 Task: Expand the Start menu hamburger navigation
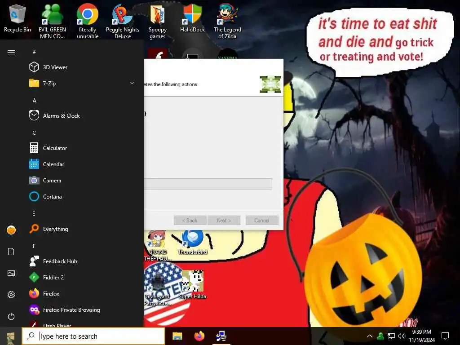(11, 52)
